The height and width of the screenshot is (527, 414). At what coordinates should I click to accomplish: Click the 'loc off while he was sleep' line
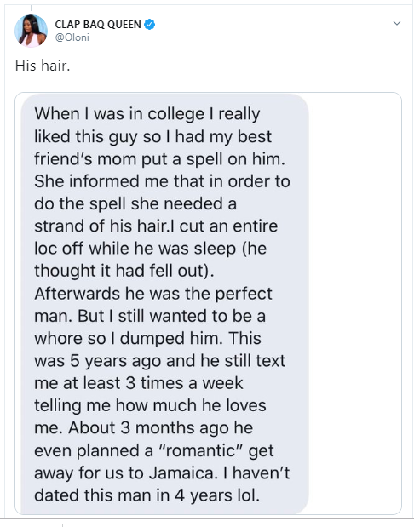pos(150,249)
